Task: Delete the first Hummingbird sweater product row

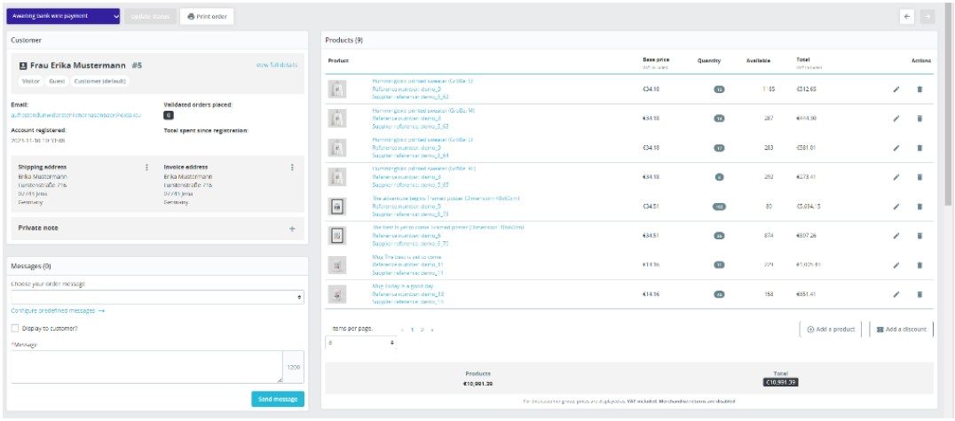Action: (x=919, y=89)
